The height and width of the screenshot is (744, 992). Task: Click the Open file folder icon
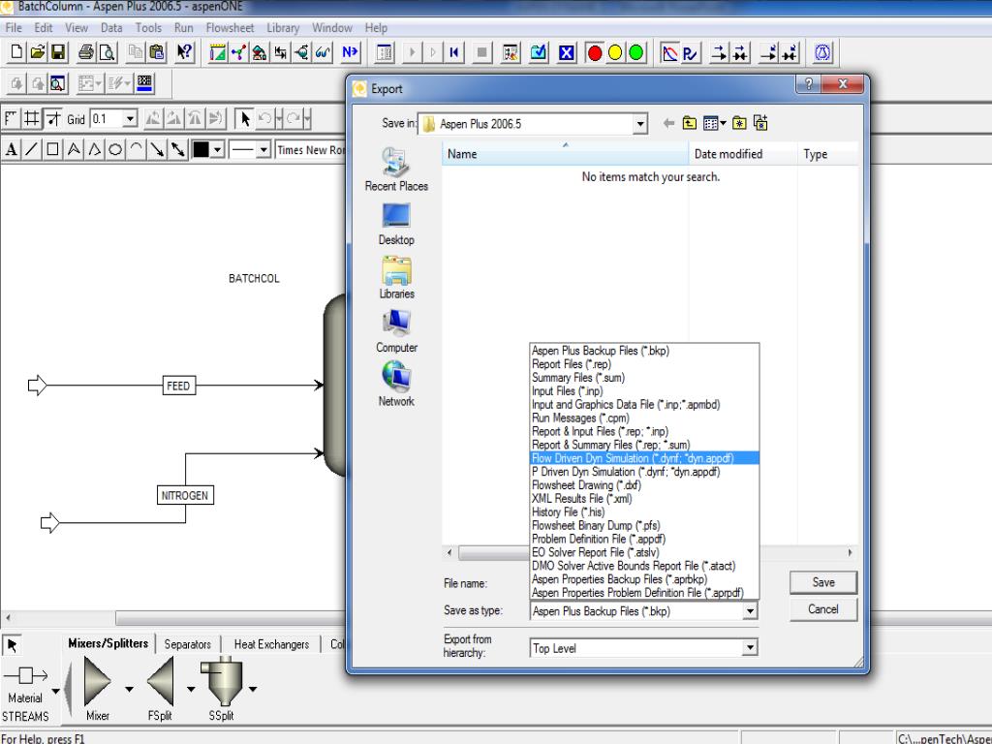tap(38, 52)
